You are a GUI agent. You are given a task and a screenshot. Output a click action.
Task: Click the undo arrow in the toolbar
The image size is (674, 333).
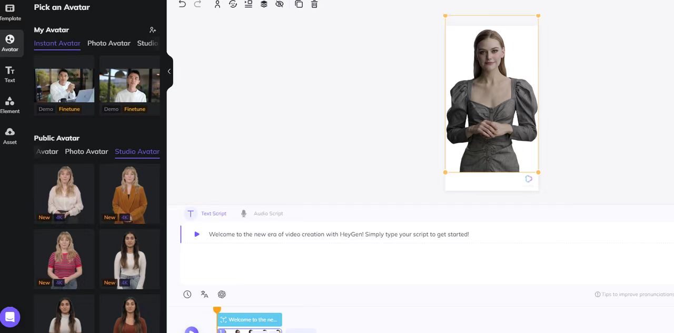point(182,4)
